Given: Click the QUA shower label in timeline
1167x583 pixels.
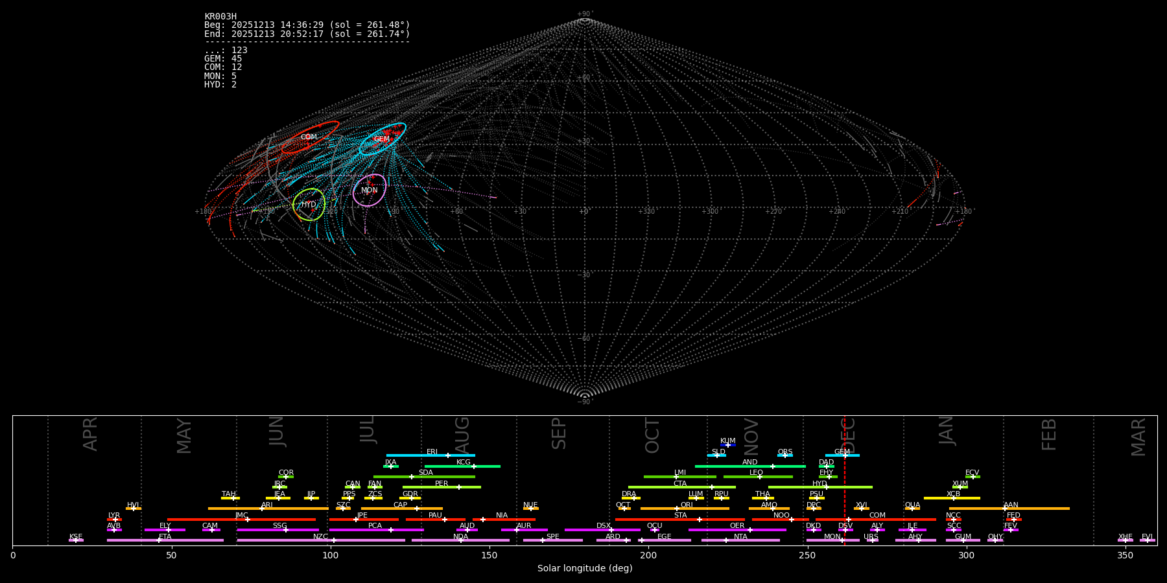Looking at the screenshot, I should tap(912, 505).
